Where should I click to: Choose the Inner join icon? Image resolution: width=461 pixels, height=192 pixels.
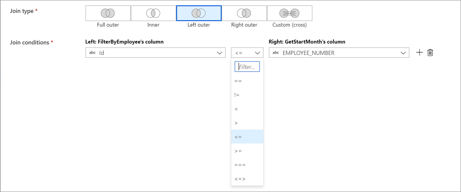pyautogui.click(x=153, y=13)
